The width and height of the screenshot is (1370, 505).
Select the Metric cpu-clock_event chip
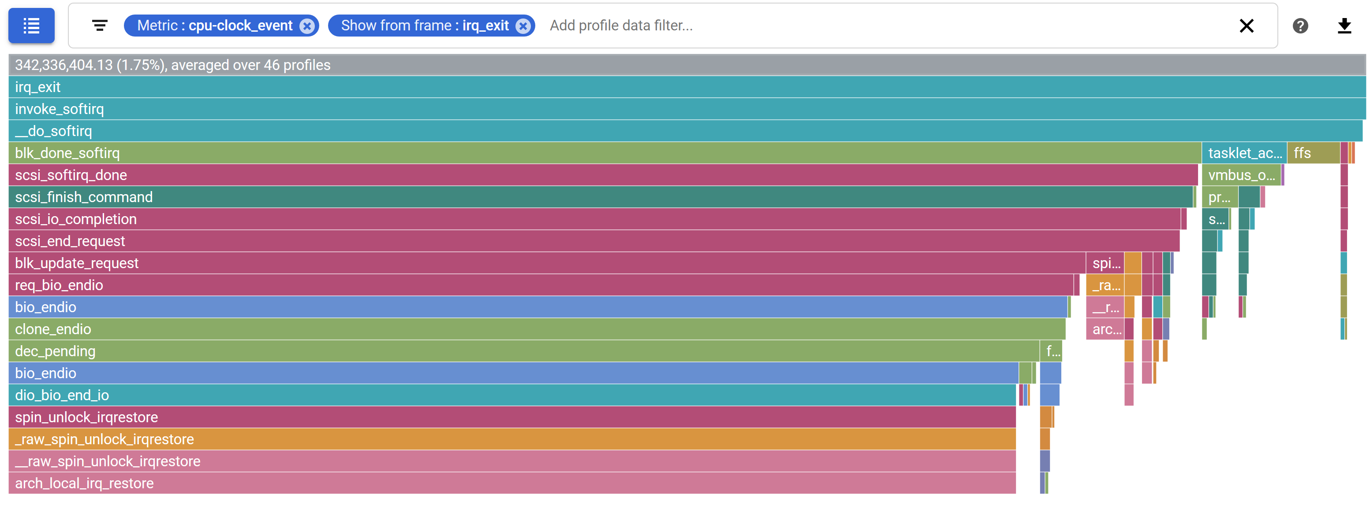(214, 26)
